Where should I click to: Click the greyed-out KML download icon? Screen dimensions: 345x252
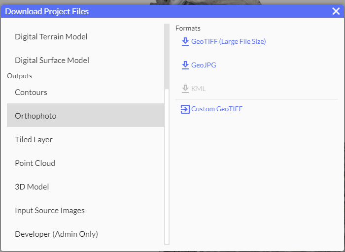185,89
